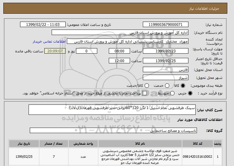Click the general need description text box

(112, 110)
